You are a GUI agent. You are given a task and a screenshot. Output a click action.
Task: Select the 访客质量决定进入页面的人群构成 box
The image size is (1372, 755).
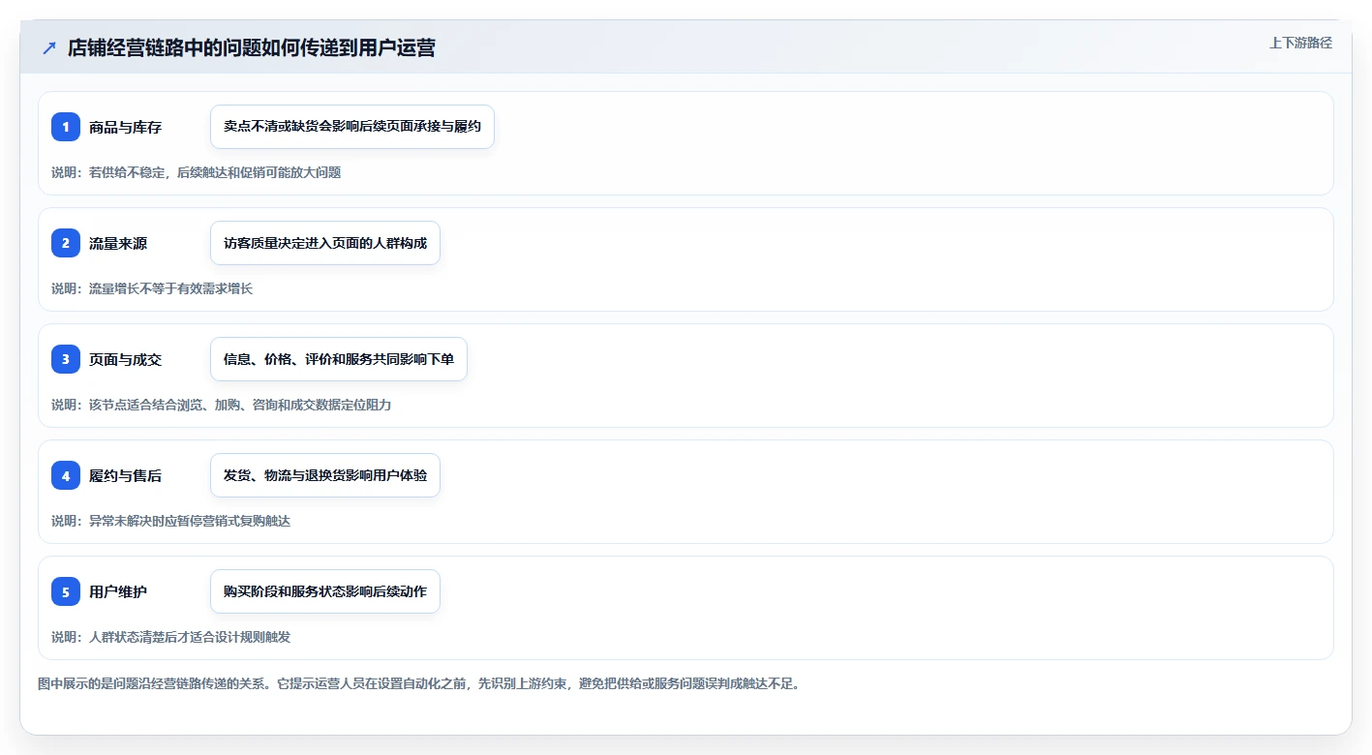[x=325, y=243]
